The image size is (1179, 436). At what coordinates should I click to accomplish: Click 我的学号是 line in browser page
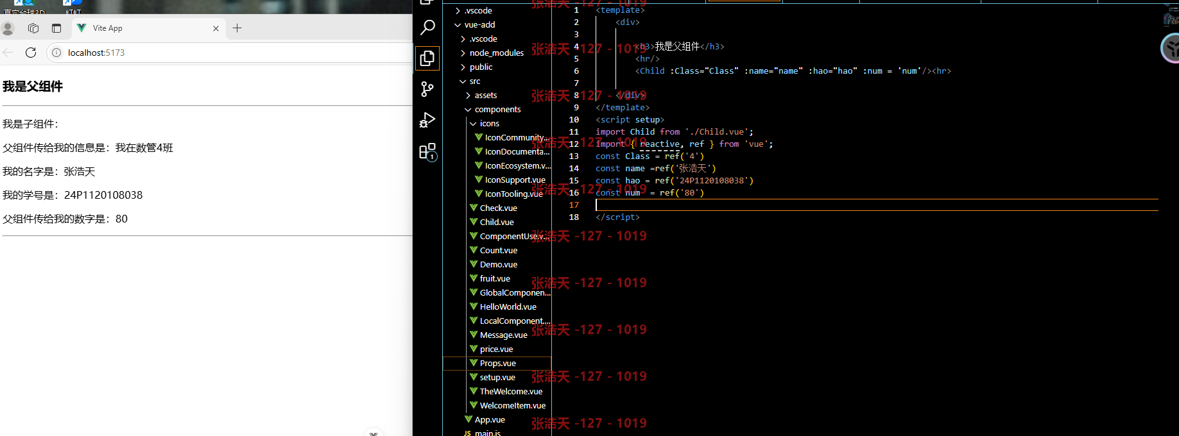pos(73,195)
